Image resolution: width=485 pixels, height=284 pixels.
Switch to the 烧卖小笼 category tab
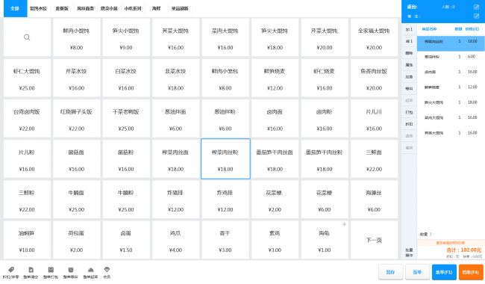(109, 9)
